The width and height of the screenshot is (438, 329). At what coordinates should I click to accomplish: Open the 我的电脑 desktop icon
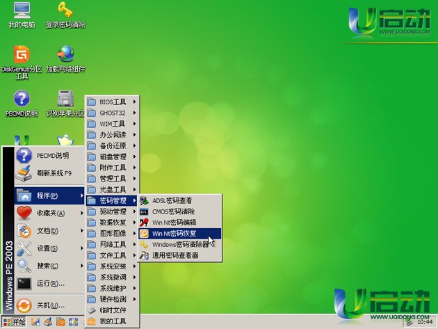pyautogui.click(x=22, y=15)
